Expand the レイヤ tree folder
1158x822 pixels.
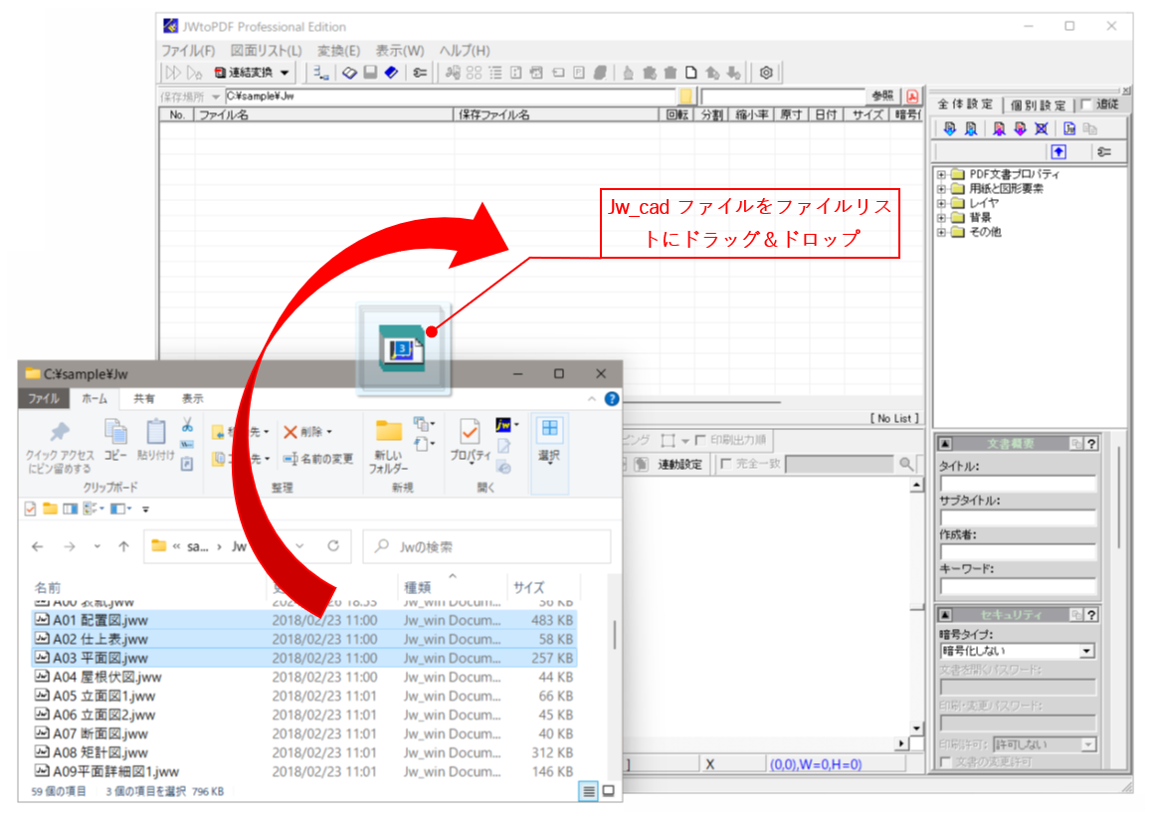click(941, 203)
